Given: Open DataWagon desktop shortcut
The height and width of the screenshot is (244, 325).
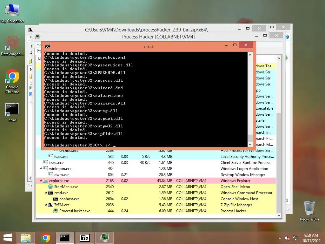Looking at the screenshot, I should tap(12, 46).
